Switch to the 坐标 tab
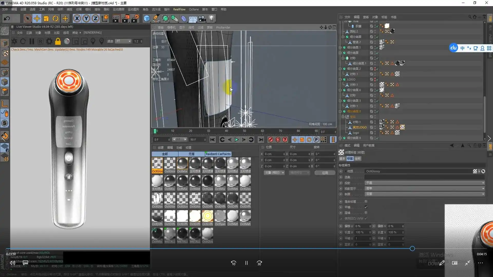 358,159
